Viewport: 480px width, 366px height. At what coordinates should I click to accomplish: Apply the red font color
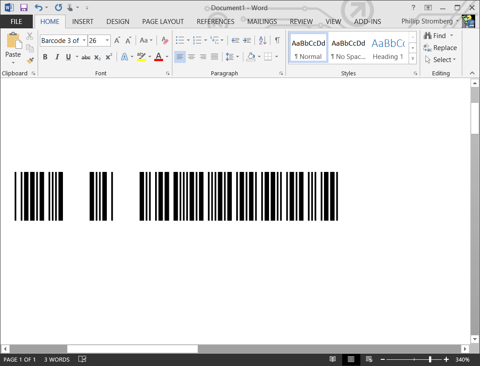pos(159,57)
